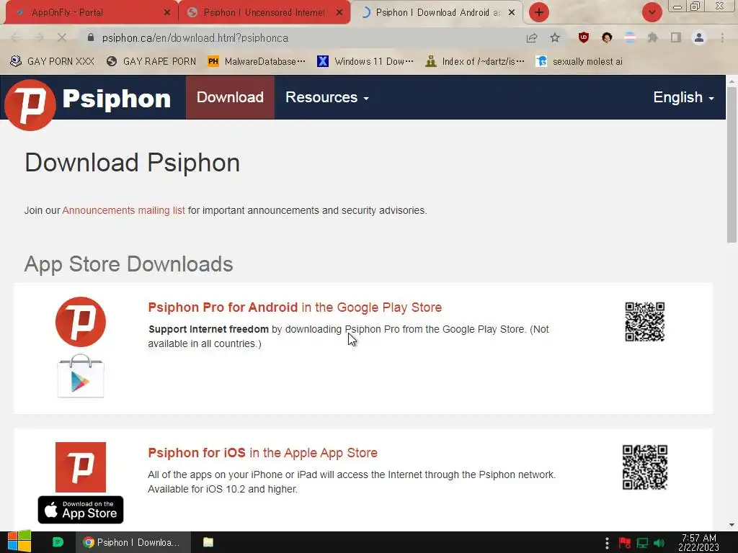Image resolution: width=738 pixels, height=553 pixels.
Task: Click the Google Play shopping bag icon
Action: (81, 376)
